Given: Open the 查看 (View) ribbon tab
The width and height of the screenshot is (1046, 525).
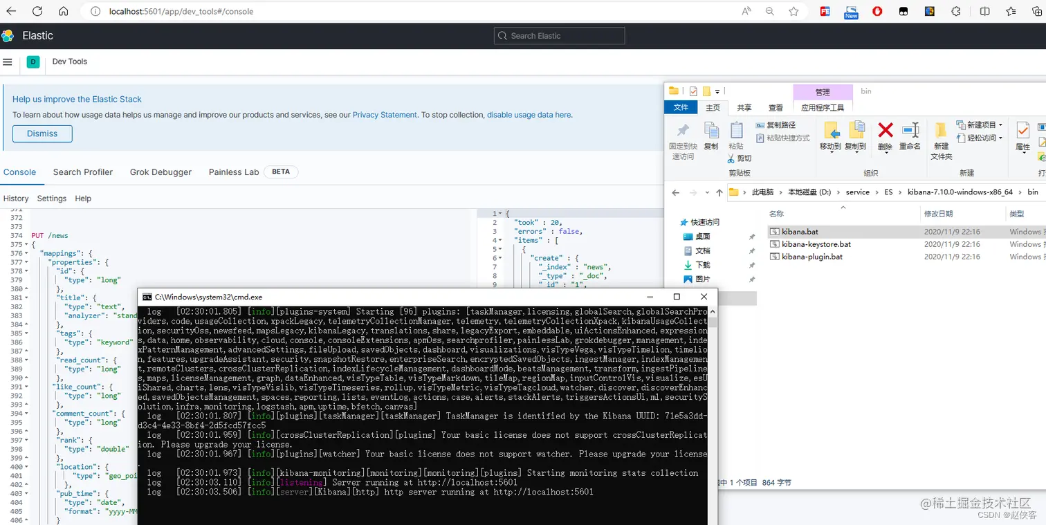Looking at the screenshot, I should (776, 107).
